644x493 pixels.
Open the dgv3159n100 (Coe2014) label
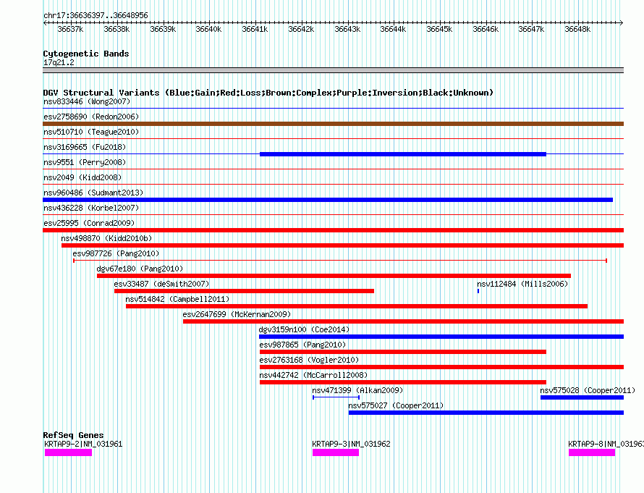click(304, 329)
